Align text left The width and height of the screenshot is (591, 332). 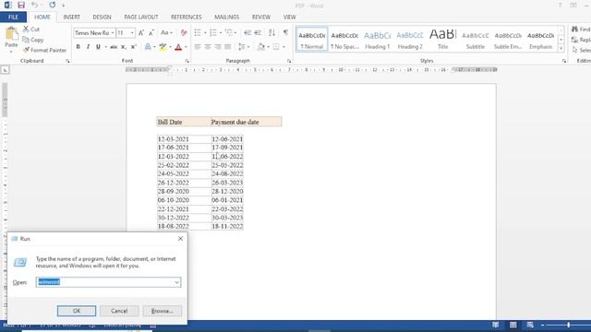[198, 47]
